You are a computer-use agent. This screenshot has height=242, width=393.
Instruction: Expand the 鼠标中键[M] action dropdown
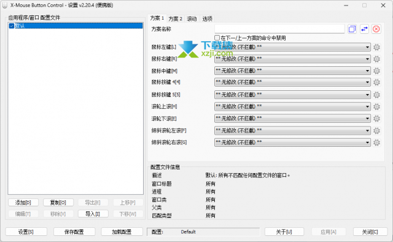click(292, 71)
